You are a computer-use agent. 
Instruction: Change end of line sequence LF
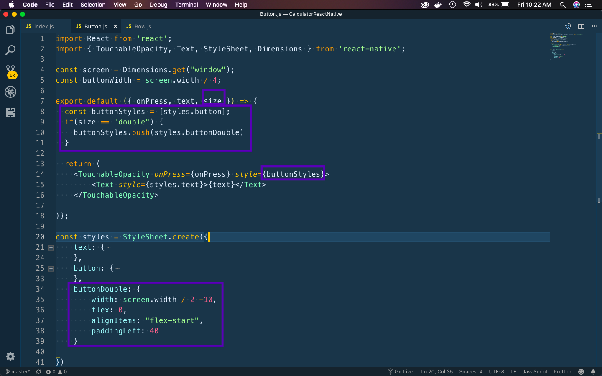[x=513, y=372]
